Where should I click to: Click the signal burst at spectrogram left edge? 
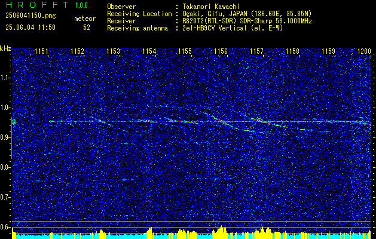click(x=14, y=122)
